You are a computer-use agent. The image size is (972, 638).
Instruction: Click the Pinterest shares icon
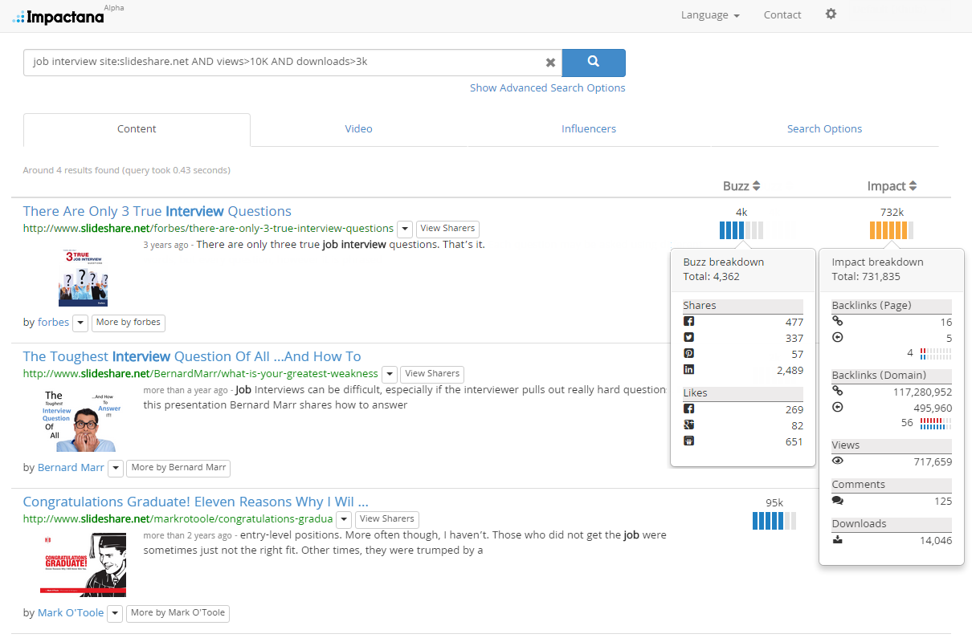point(688,354)
